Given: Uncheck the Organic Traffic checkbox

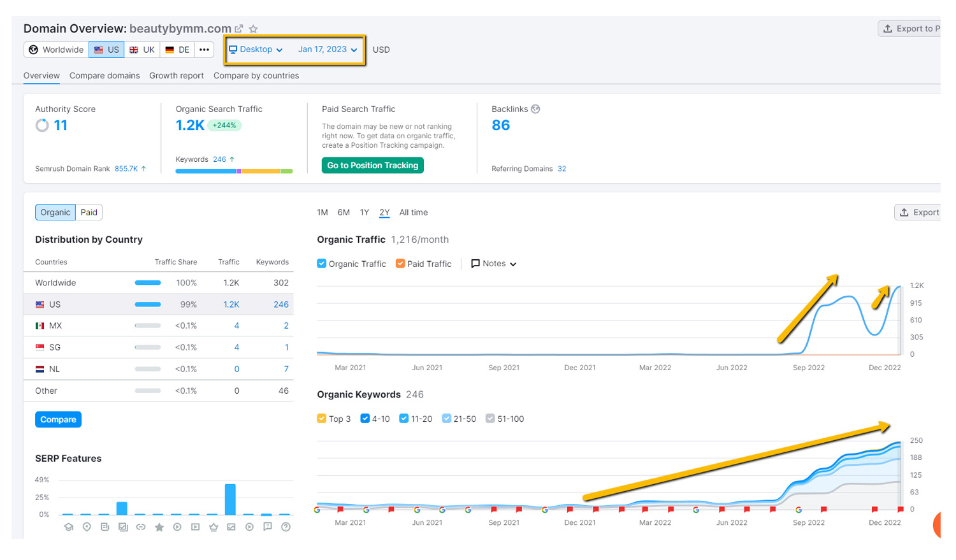Looking at the screenshot, I should click(322, 264).
